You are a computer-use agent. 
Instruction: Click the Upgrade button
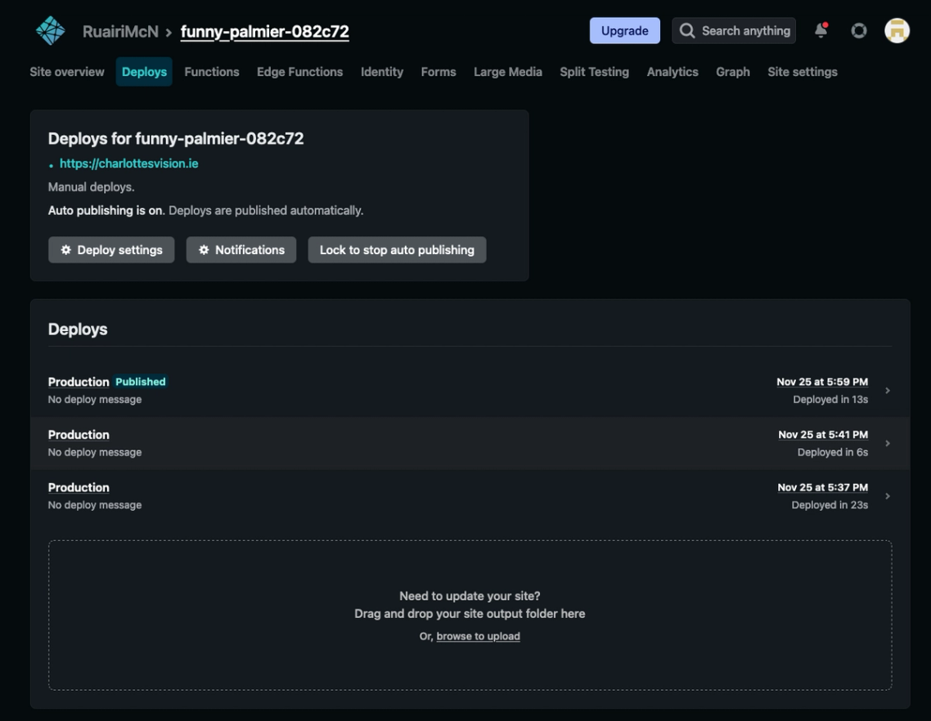(x=625, y=31)
